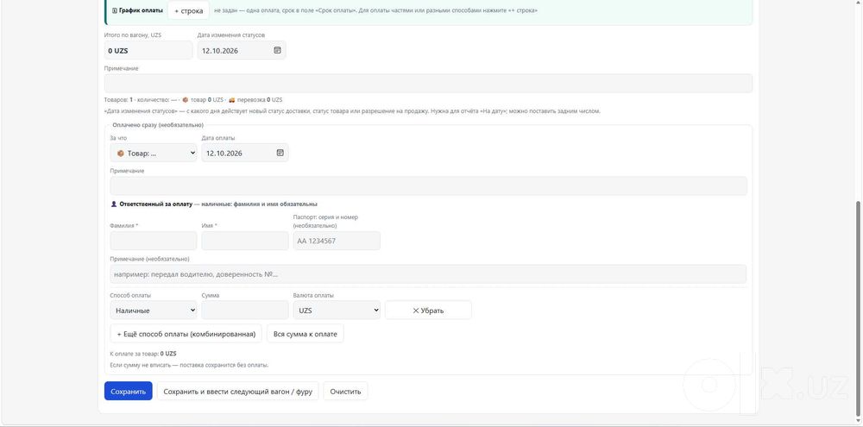Click Вся сумма к оплате button

coord(306,334)
